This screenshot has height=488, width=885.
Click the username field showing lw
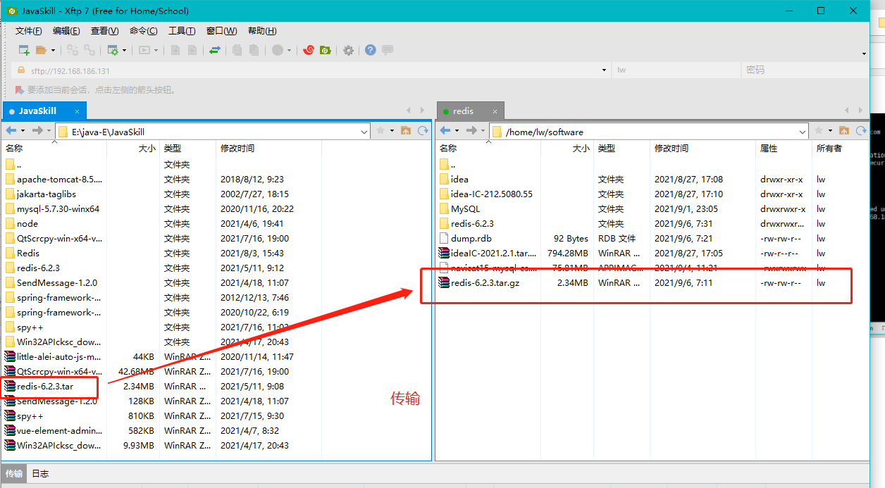click(x=676, y=70)
